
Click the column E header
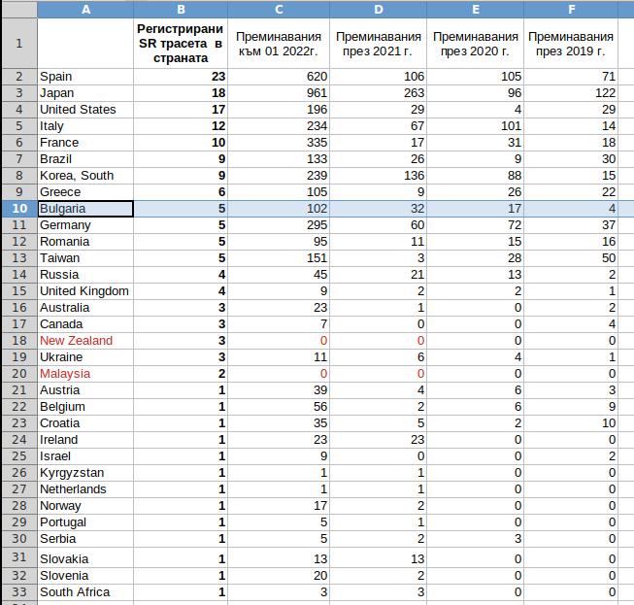coord(475,9)
